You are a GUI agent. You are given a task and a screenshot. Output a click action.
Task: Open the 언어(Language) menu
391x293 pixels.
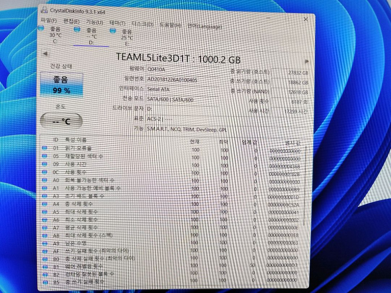[x=204, y=26]
